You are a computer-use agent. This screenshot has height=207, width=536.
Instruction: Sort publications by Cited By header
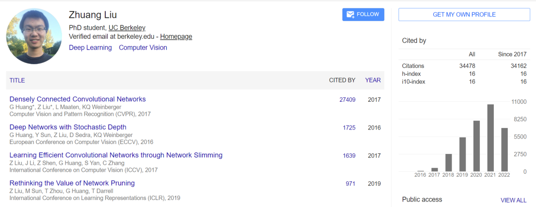coord(342,80)
